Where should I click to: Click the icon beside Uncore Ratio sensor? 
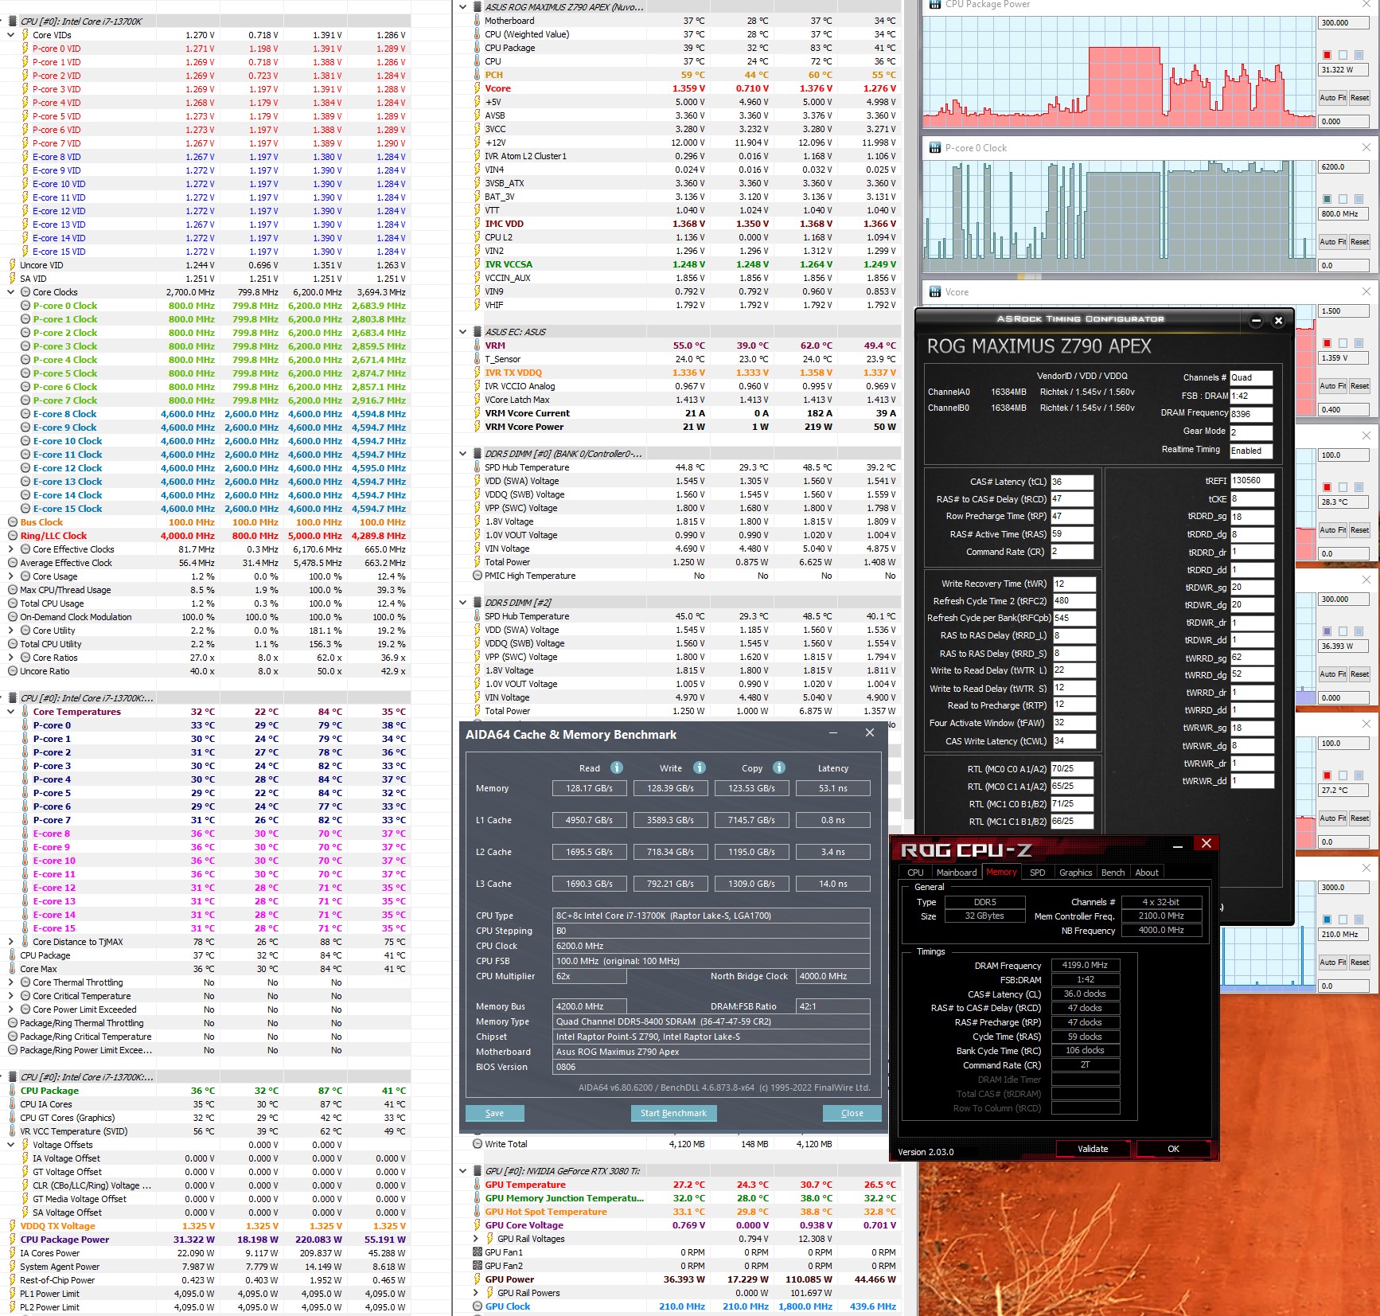click(13, 671)
